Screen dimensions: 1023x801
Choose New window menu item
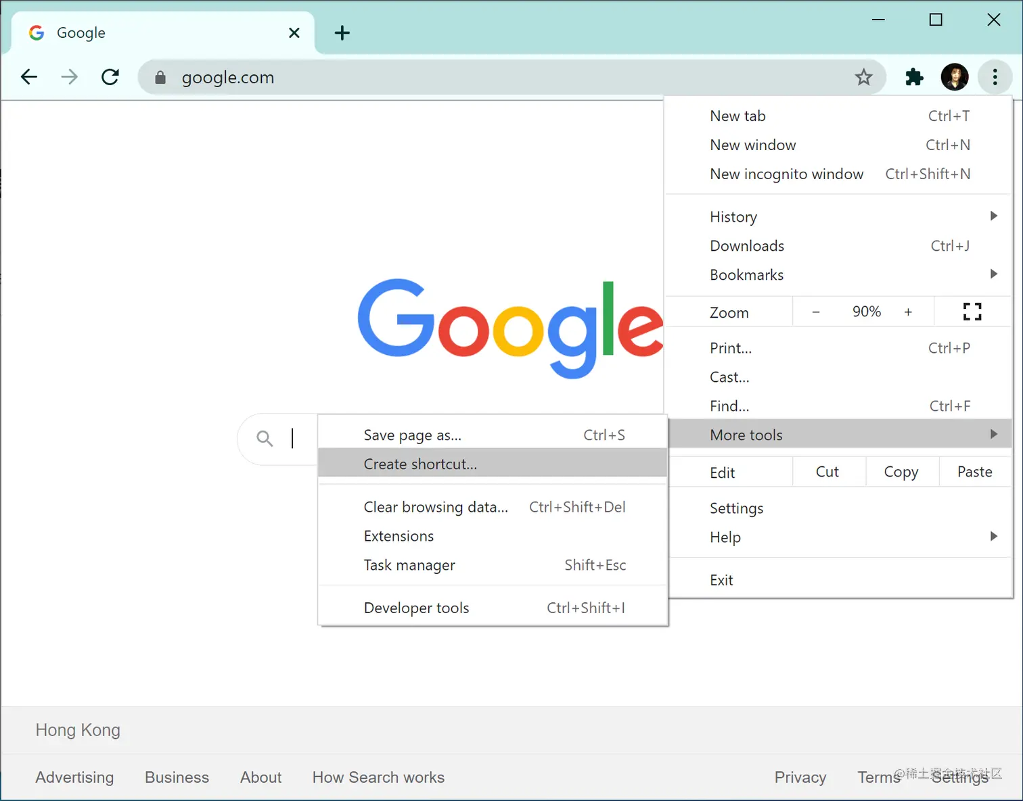839,145
